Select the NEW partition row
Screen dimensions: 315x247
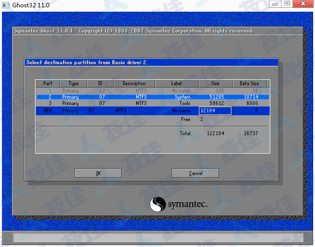click(153, 110)
